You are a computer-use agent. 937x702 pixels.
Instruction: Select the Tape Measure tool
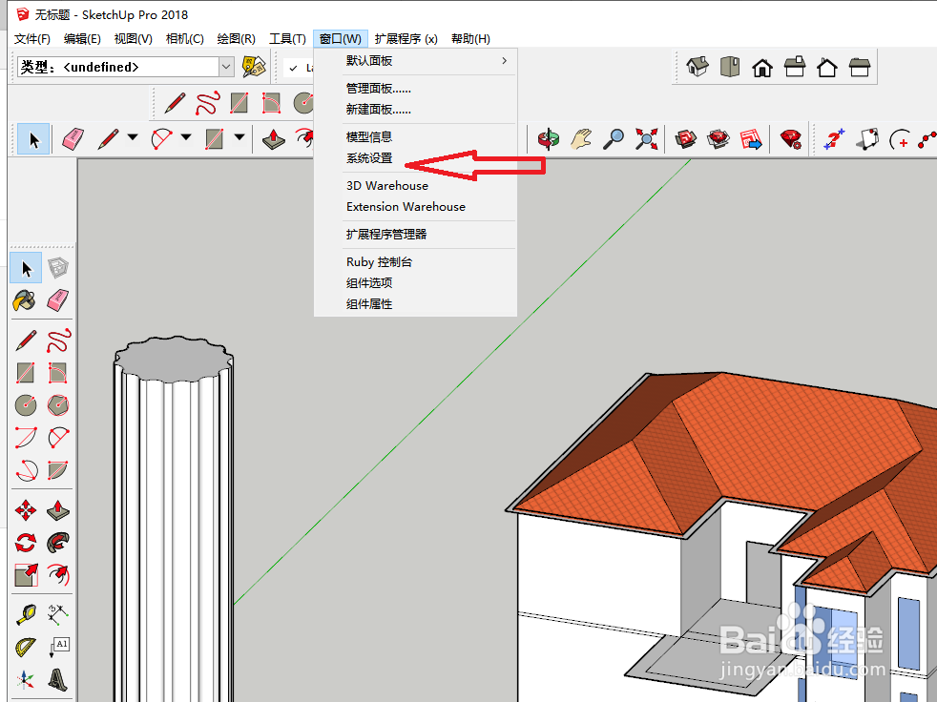pyautogui.click(x=25, y=615)
